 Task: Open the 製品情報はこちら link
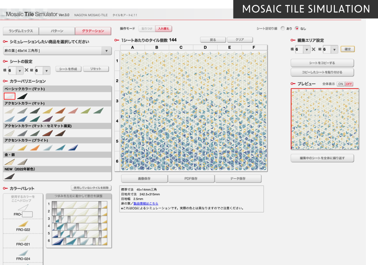click(146, 204)
